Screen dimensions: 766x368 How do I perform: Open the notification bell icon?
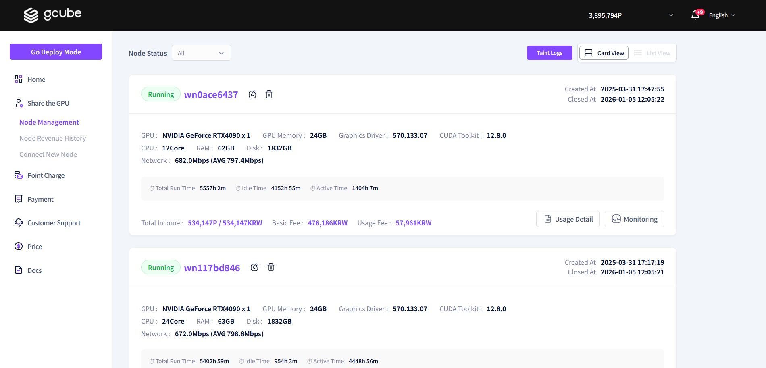coord(695,15)
